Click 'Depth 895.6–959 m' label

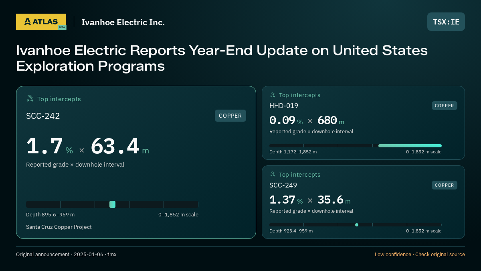click(x=50, y=215)
